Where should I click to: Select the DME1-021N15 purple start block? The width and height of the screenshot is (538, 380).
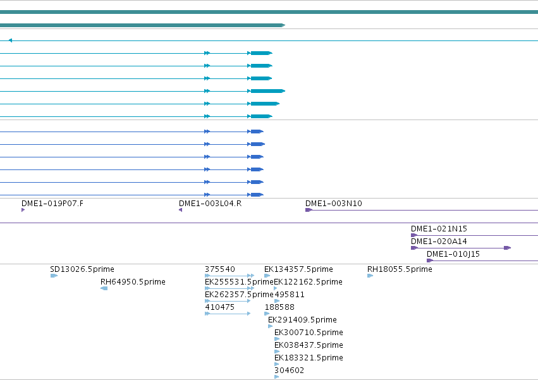pyautogui.click(x=414, y=235)
